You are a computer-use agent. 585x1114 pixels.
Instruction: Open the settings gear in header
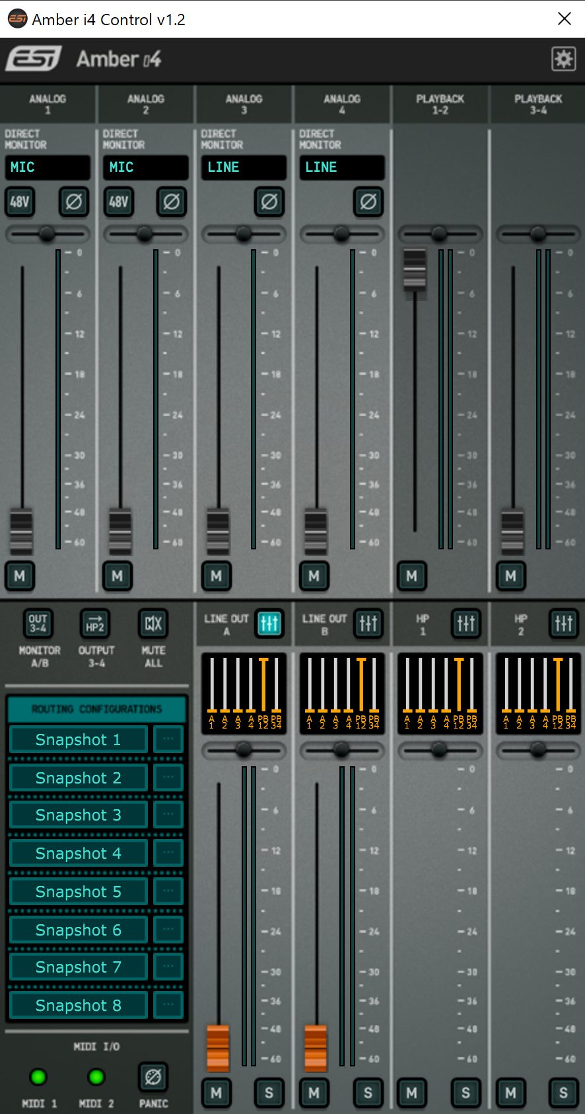coord(563,59)
